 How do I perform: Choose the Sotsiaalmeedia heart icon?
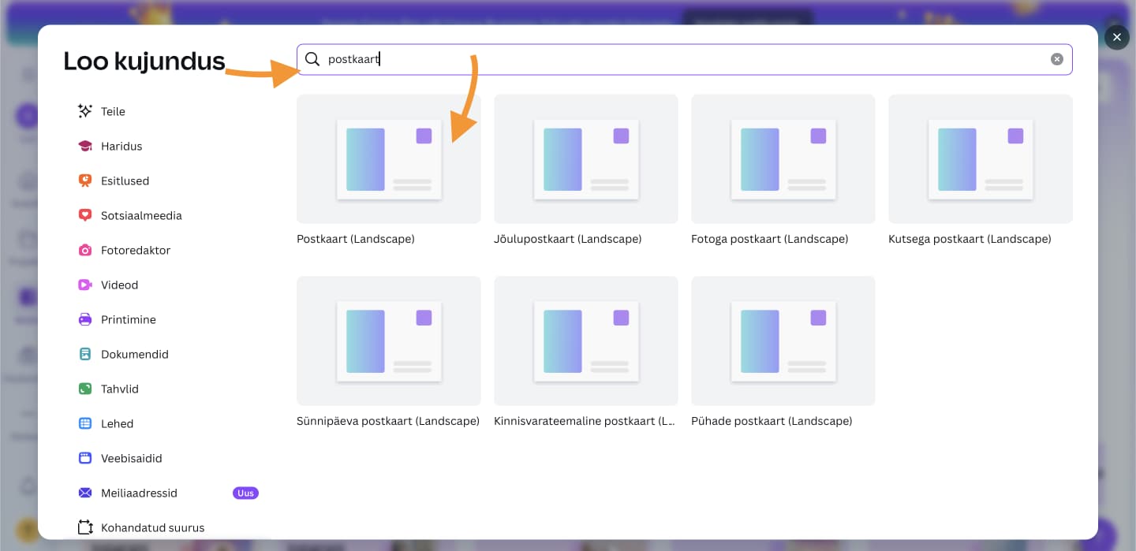(x=85, y=215)
